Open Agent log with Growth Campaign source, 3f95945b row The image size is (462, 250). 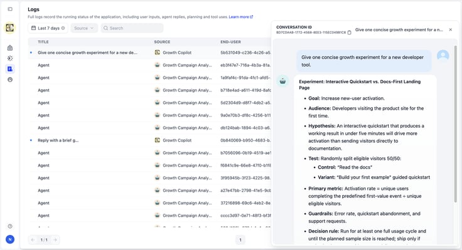coord(149,178)
